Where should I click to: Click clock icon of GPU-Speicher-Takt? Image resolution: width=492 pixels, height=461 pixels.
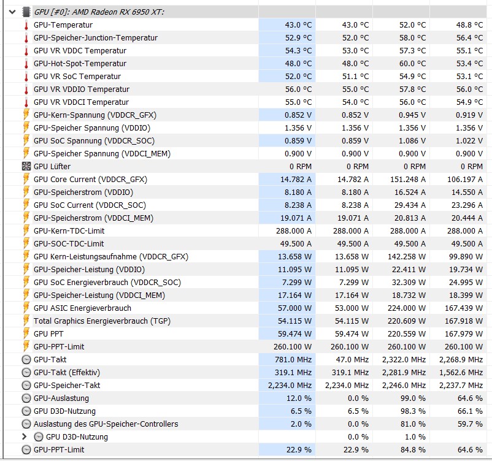pyautogui.click(x=26, y=385)
